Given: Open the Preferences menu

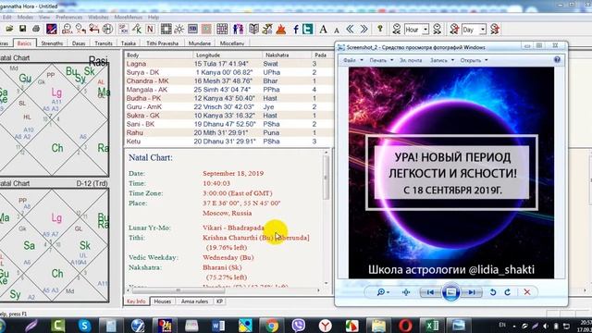Looking at the screenshot, I should click(68, 18).
